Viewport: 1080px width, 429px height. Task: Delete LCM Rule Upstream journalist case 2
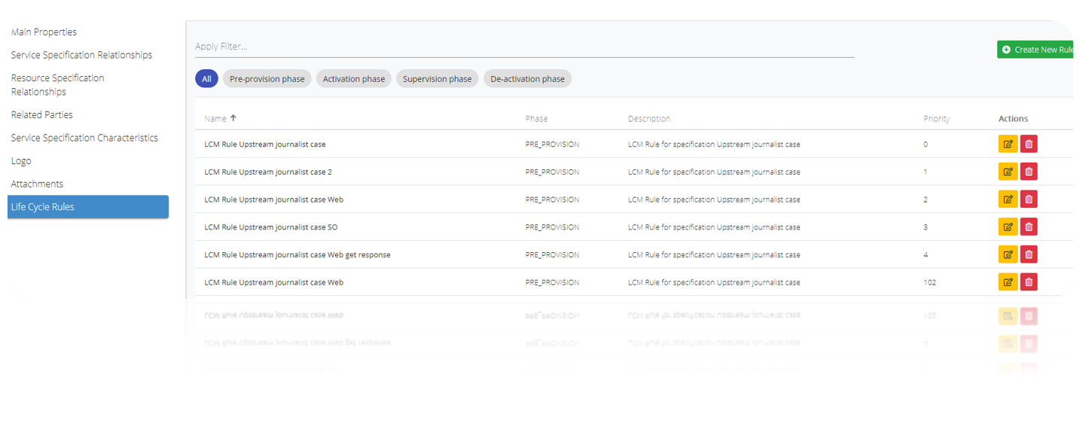[1029, 172]
